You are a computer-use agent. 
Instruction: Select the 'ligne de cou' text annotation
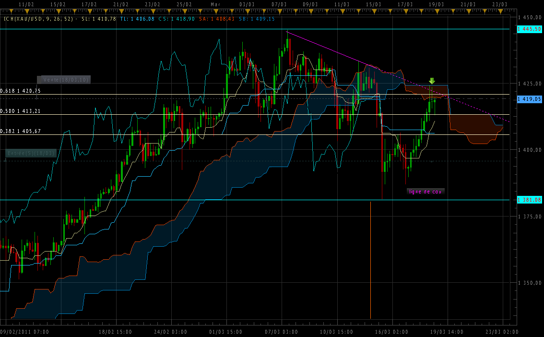426,191
